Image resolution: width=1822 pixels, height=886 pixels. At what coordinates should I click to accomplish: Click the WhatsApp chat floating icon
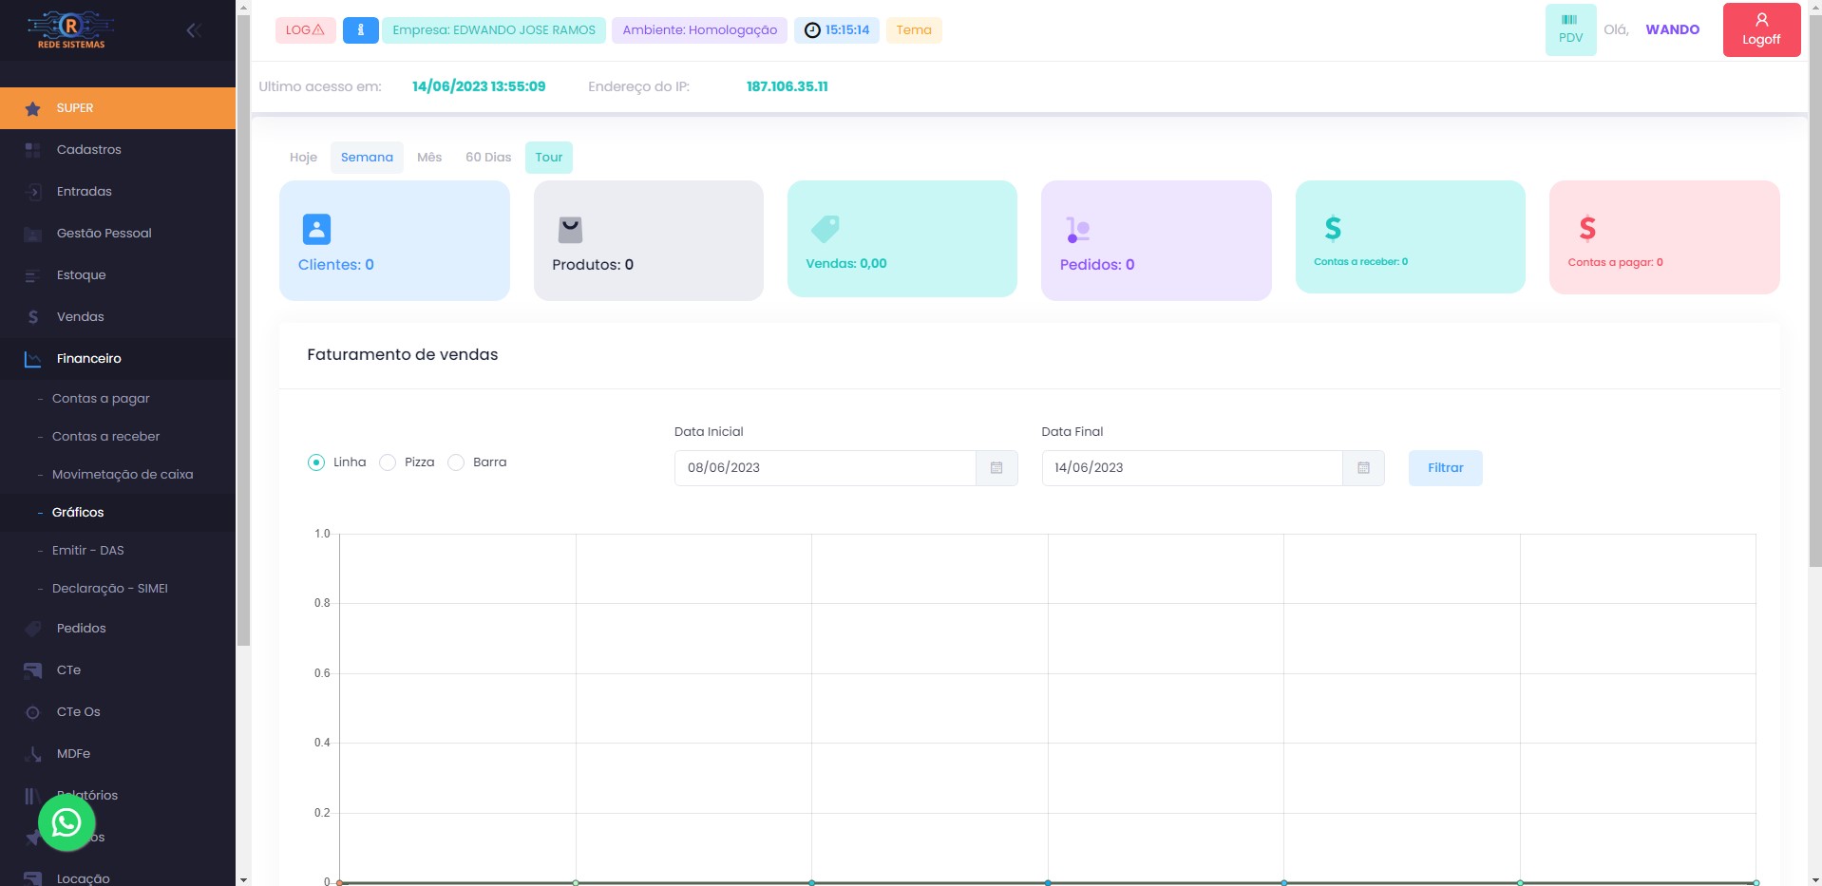pyautogui.click(x=66, y=822)
